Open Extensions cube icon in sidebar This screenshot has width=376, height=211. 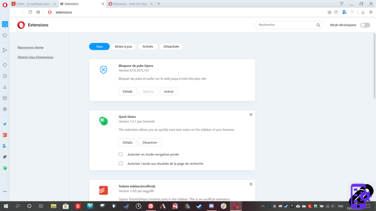pos(5,98)
